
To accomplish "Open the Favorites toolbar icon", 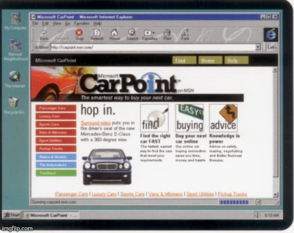I will point(149,35).
